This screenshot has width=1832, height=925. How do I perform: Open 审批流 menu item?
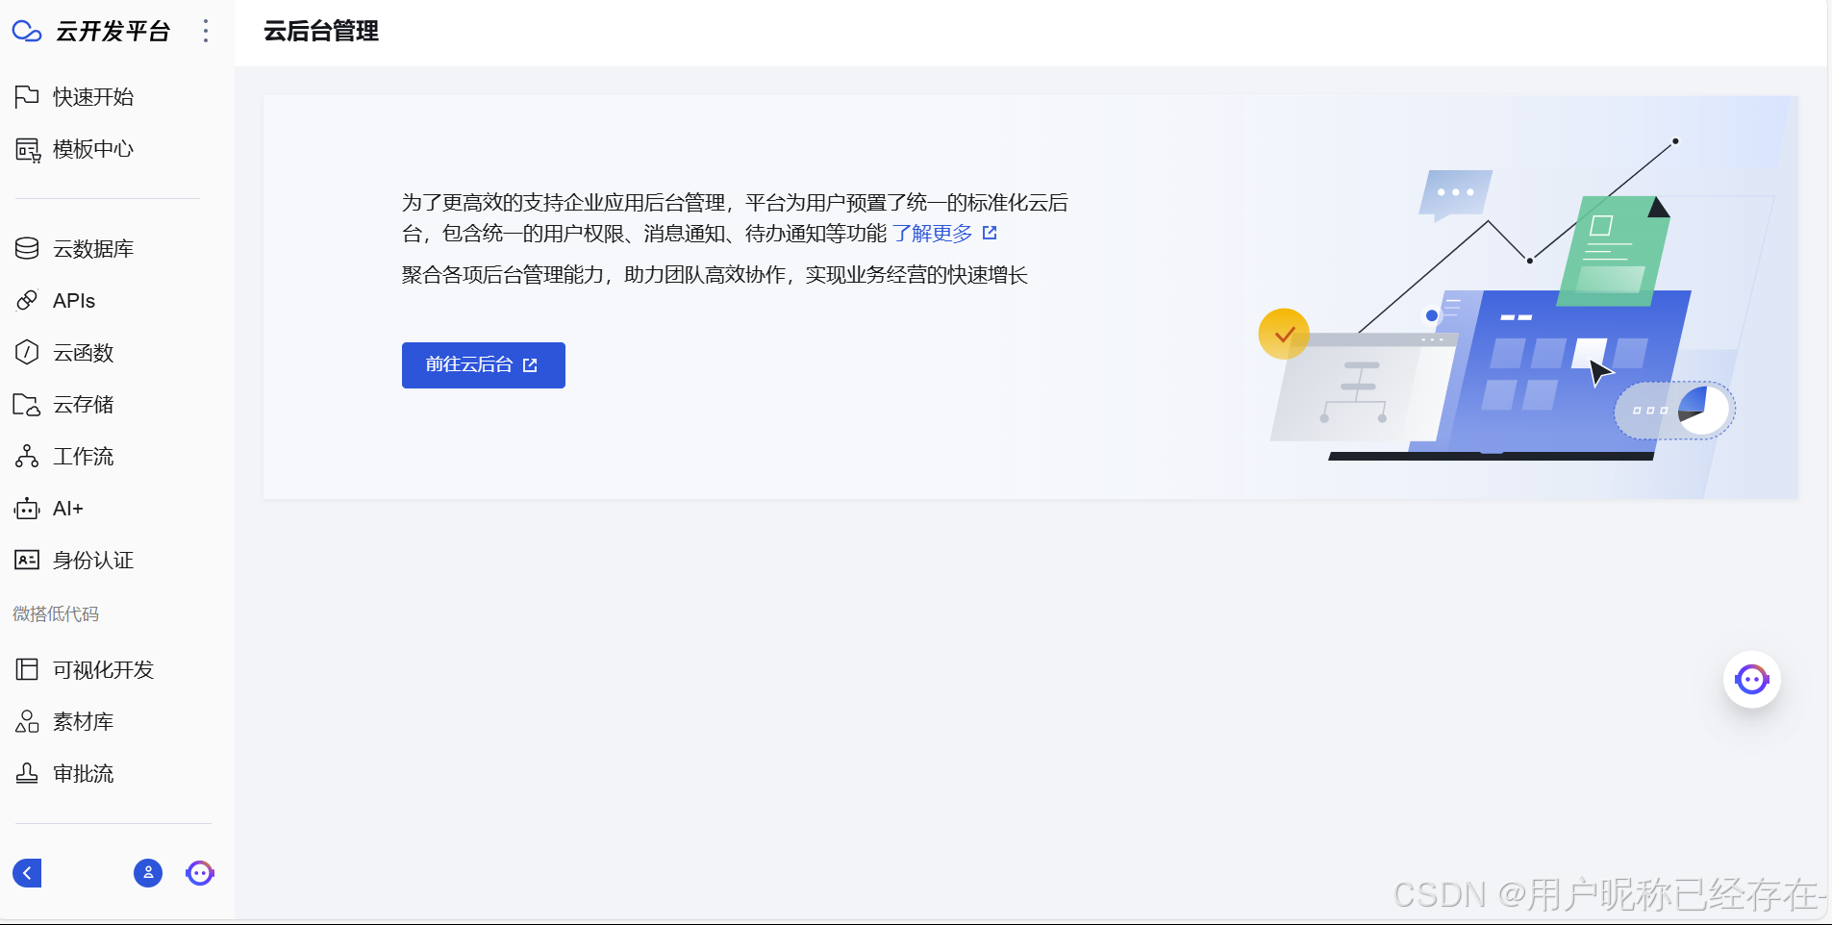[84, 773]
